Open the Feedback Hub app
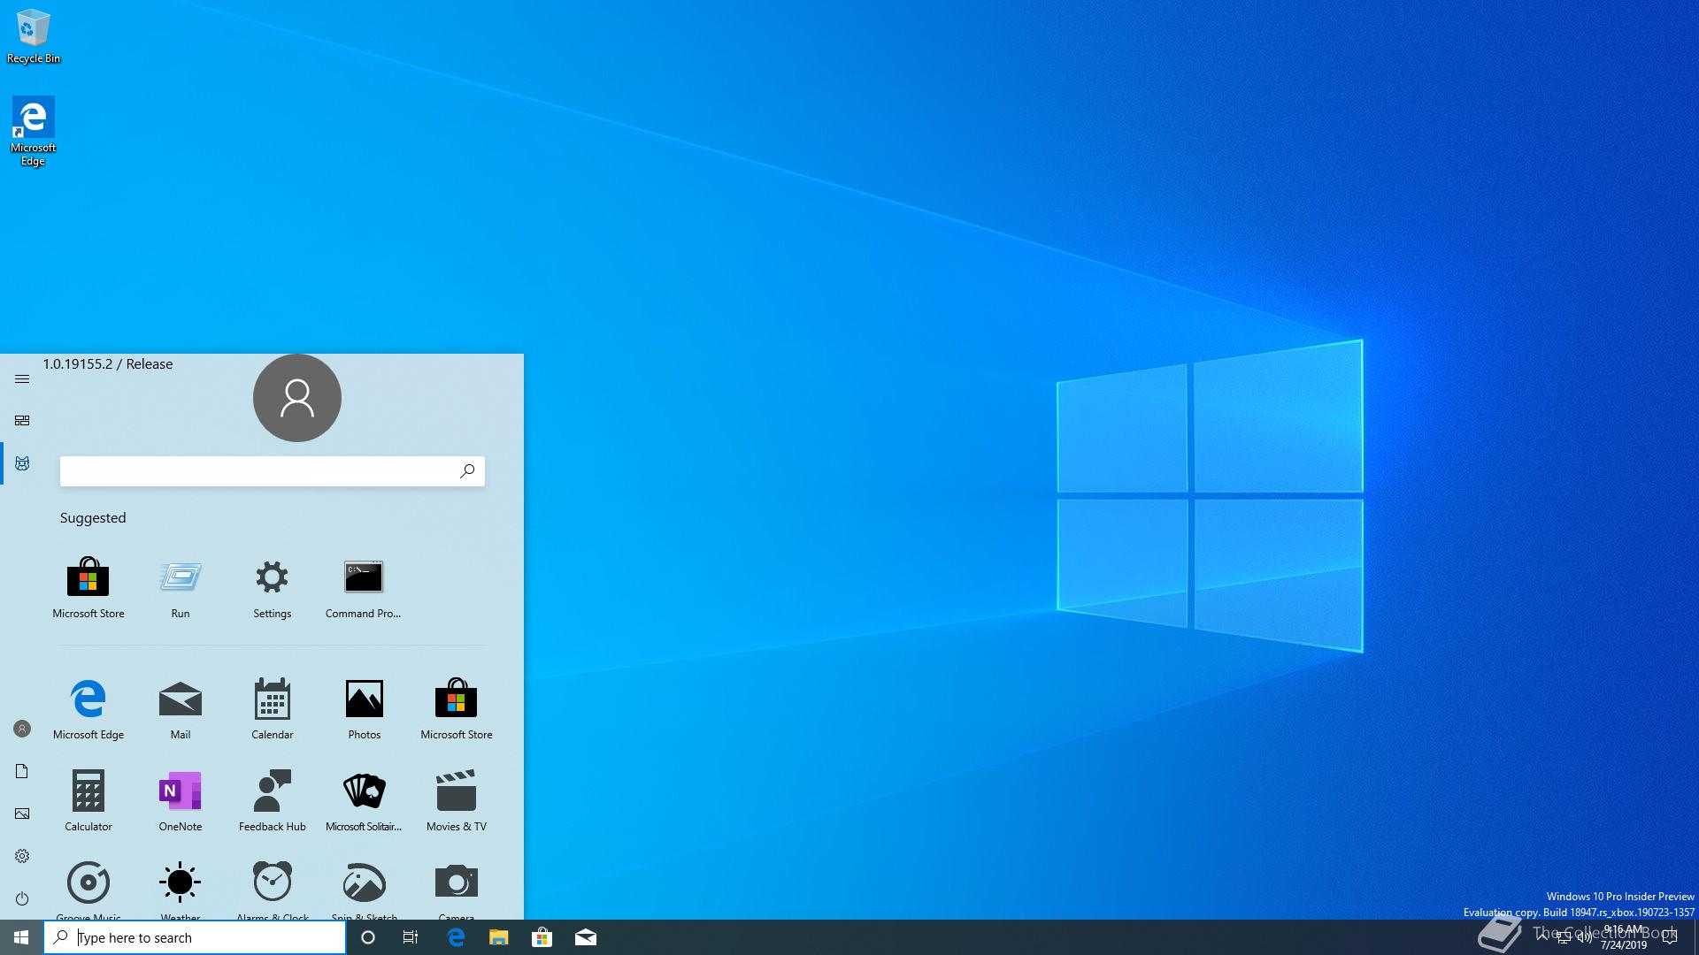 (273, 801)
